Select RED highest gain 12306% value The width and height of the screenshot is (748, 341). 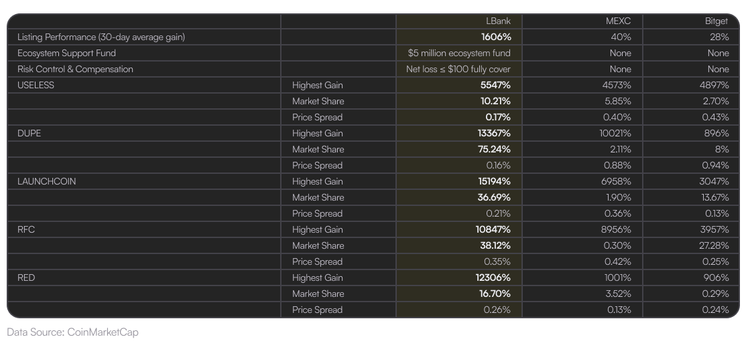point(494,277)
